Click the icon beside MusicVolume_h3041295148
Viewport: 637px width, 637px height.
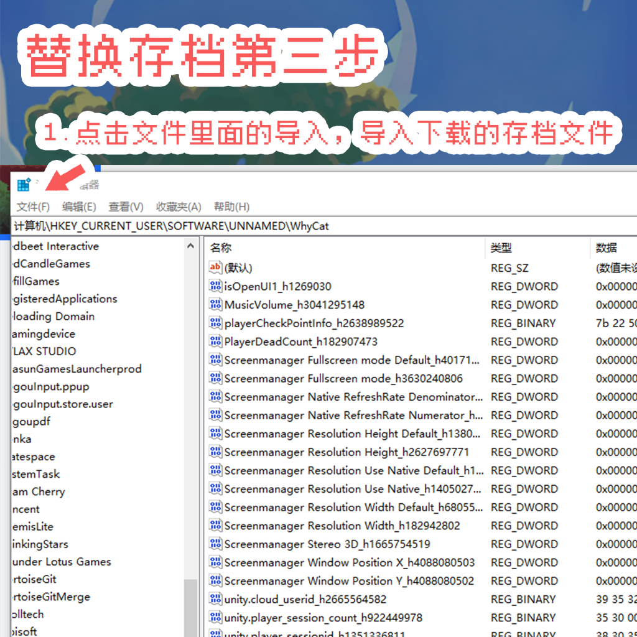pyautogui.click(x=215, y=305)
